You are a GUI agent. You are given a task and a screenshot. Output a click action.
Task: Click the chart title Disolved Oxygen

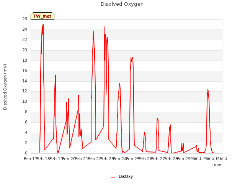(x=122, y=4)
